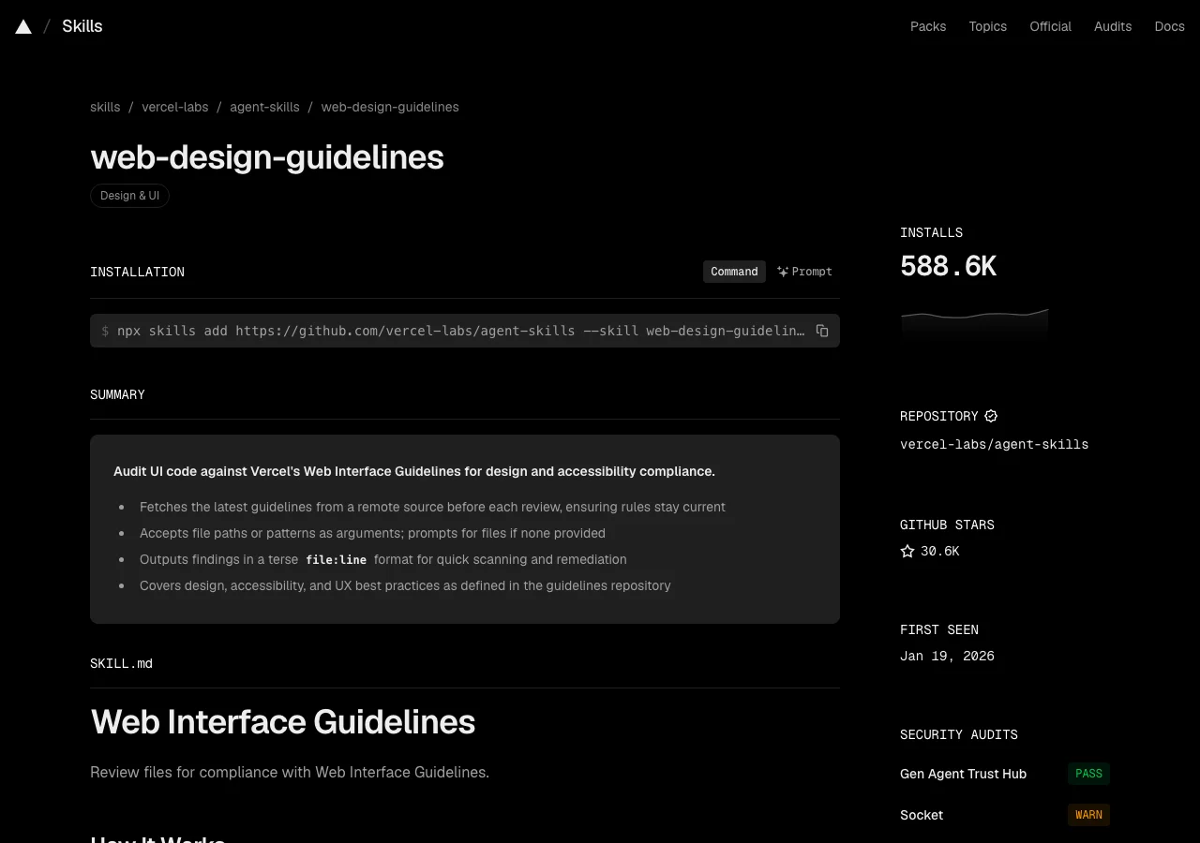This screenshot has width=1200, height=843.
Task: Click the REPOSITORY sidebar label
Action: coord(938,416)
